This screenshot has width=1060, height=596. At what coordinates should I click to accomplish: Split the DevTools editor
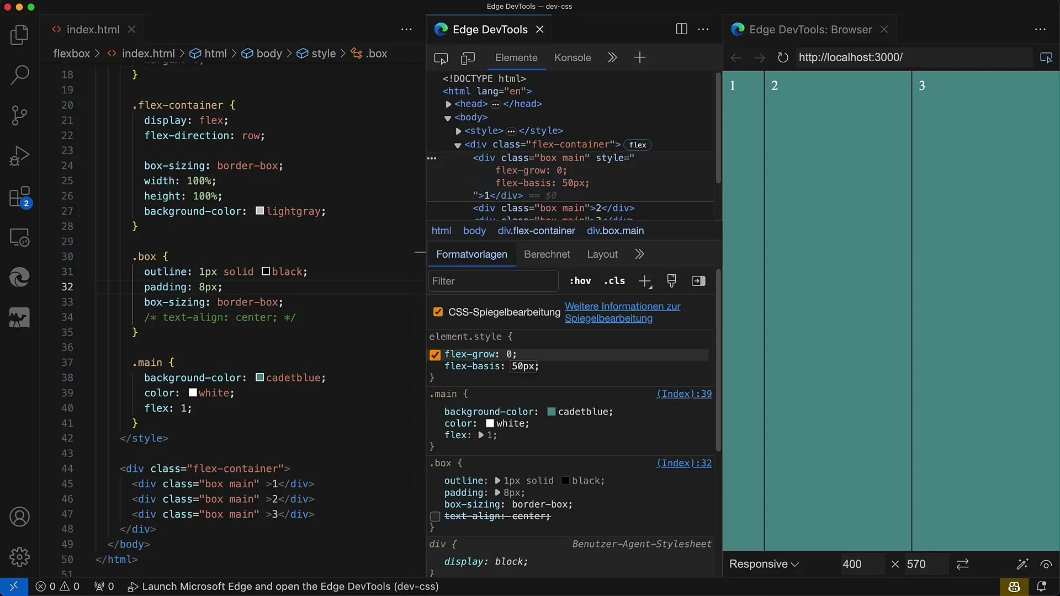coord(682,29)
